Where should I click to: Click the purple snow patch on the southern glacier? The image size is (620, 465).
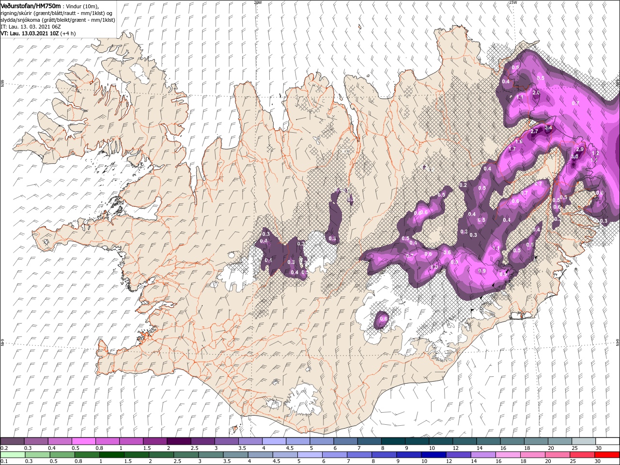(382, 319)
